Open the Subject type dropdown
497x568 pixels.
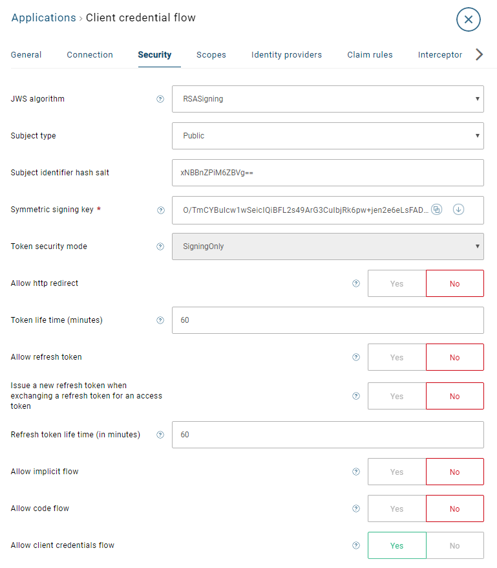(x=328, y=136)
